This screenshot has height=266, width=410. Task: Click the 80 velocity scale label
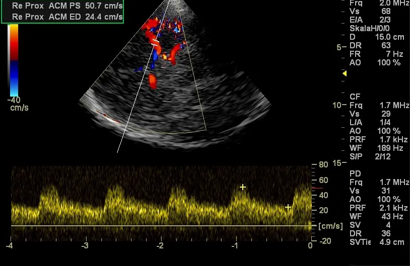click(323, 164)
